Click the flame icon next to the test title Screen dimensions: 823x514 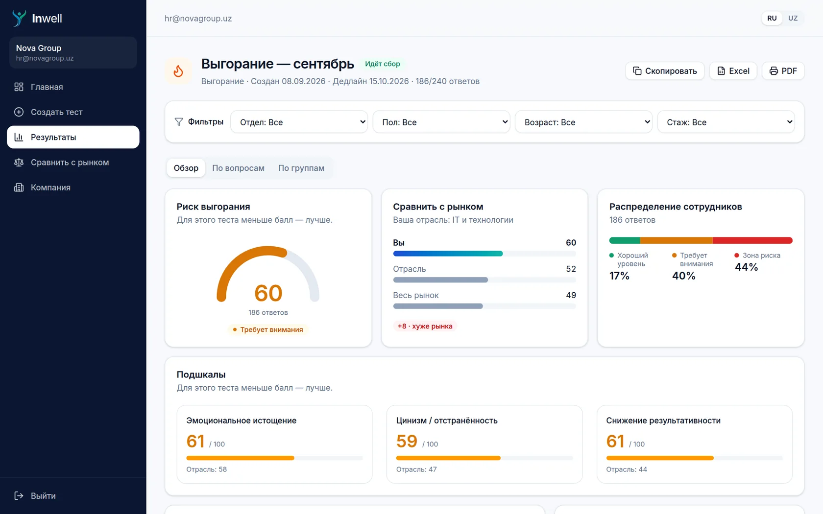point(178,71)
